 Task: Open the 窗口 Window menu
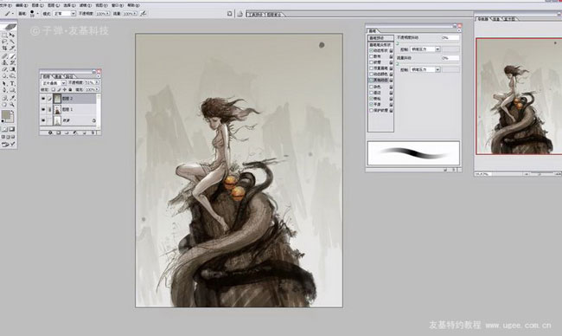118,5
